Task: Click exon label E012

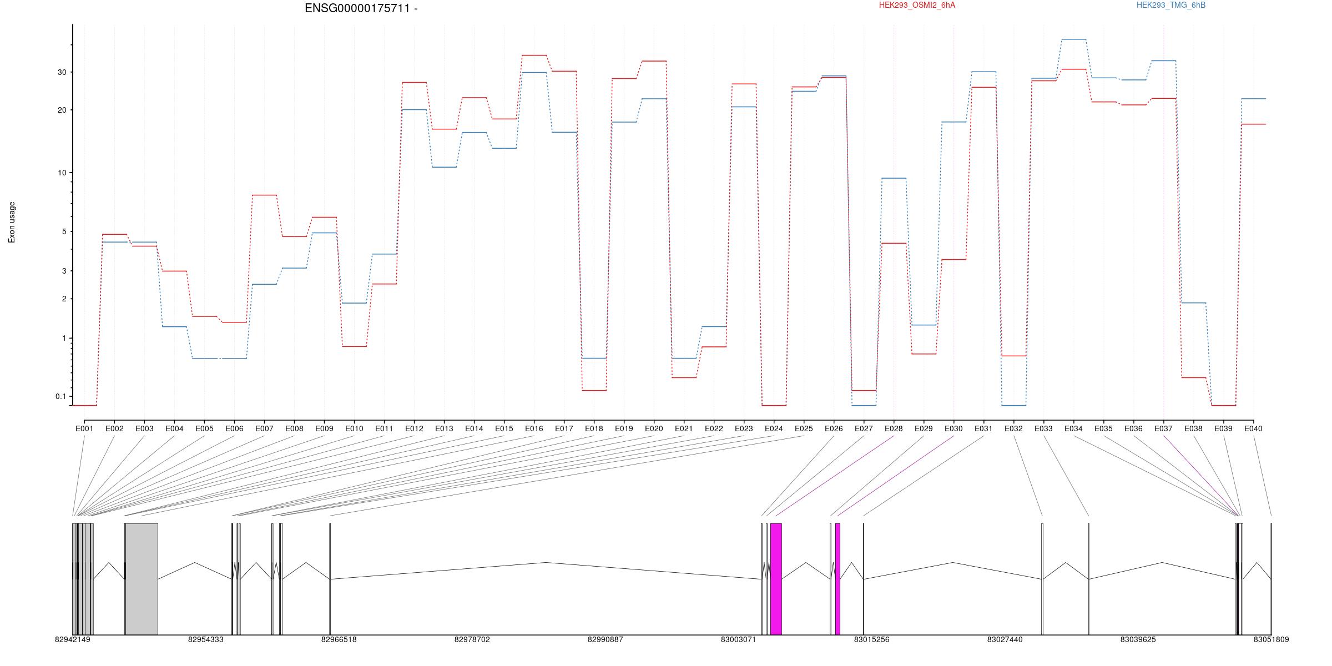Action: 414,428
